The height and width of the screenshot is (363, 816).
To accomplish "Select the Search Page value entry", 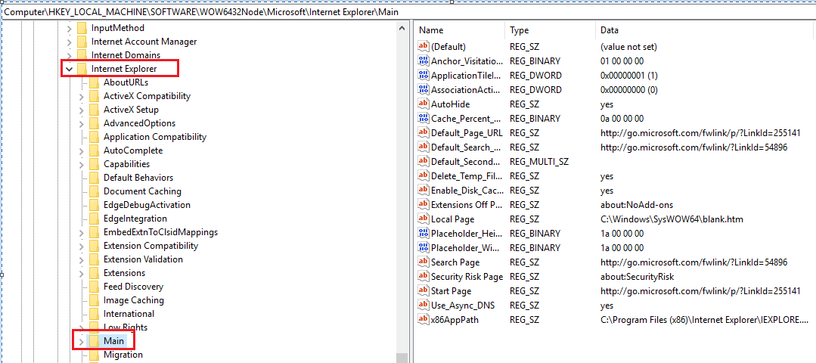I will click(455, 262).
